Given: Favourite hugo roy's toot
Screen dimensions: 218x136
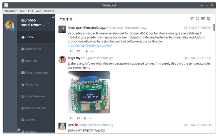Looking at the screenshot, I should (x=85, y=118).
